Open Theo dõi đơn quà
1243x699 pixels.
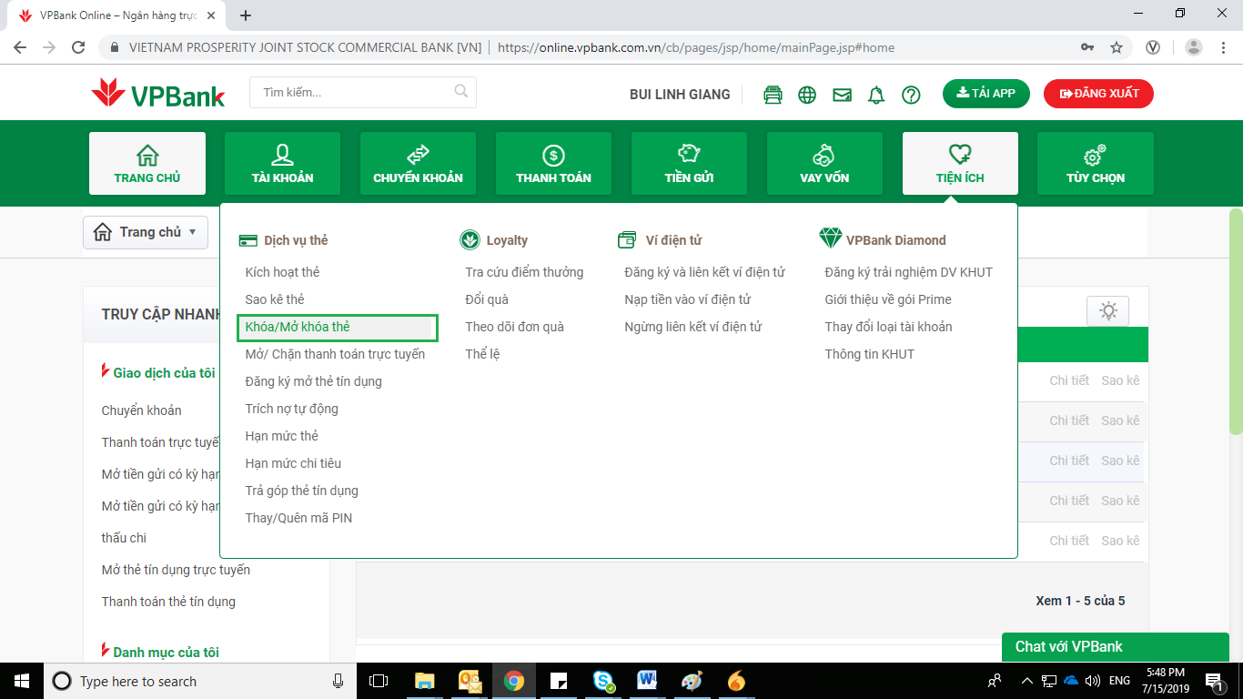[514, 327]
